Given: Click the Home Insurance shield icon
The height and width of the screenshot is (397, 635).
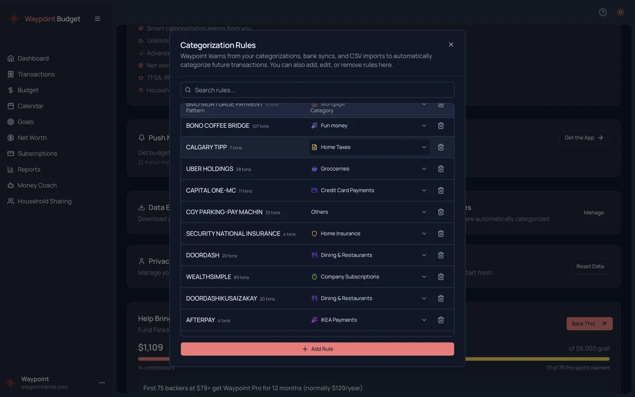Looking at the screenshot, I should pos(314,233).
